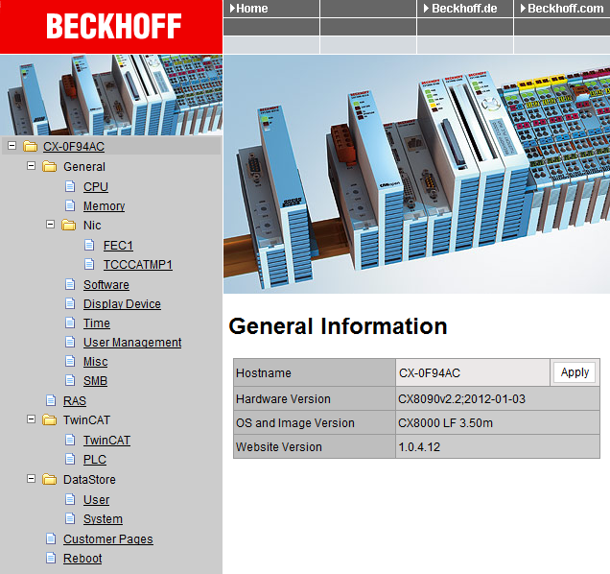This screenshot has width=610, height=574.
Task: Select the OS version value CX8000 LF 3.50m
Action: (445, 423)
